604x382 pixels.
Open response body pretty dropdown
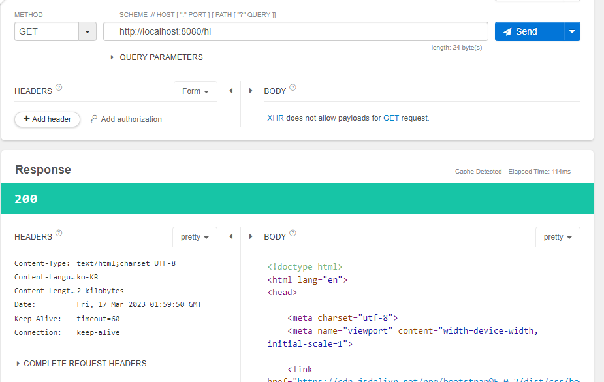tap(558, 237)
